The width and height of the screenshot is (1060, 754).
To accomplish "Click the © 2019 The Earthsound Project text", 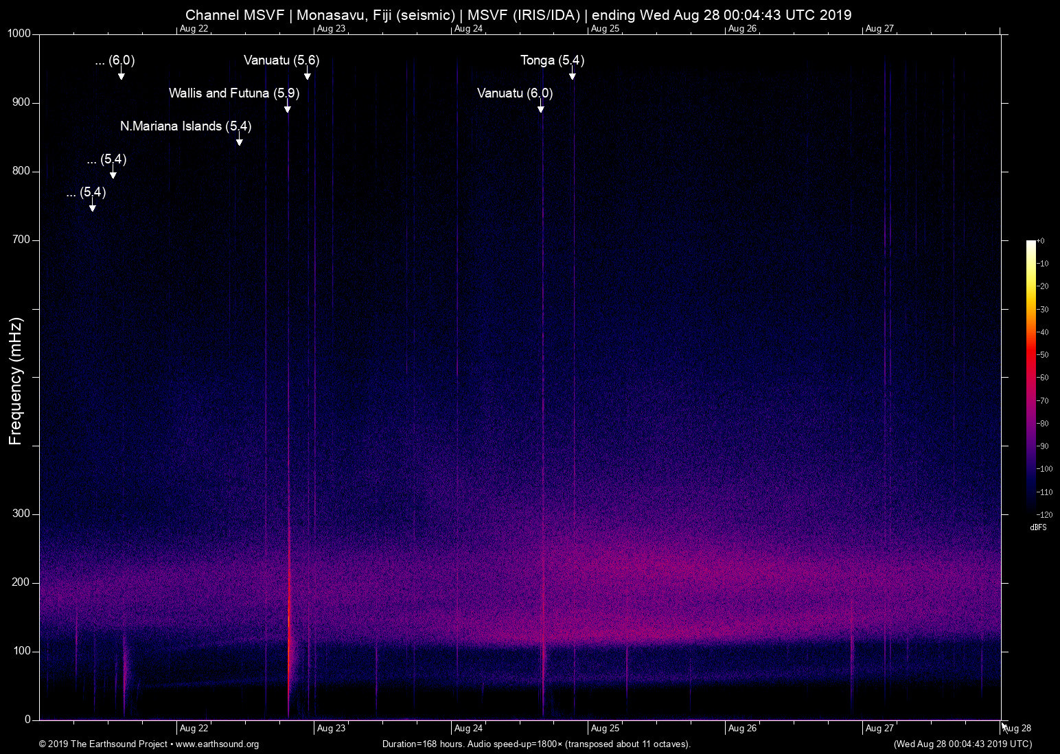I will (x=104, y=744).
